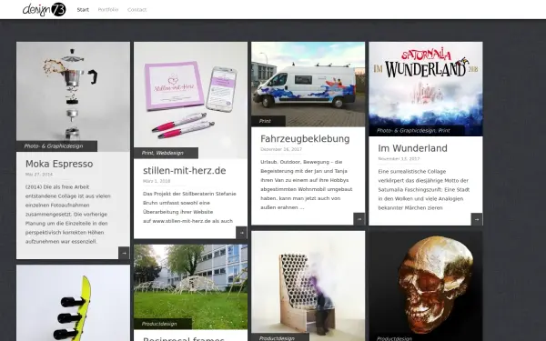Select Print, Webdesign tag on stillen-mit-herz card

click(x=167, y=153)
